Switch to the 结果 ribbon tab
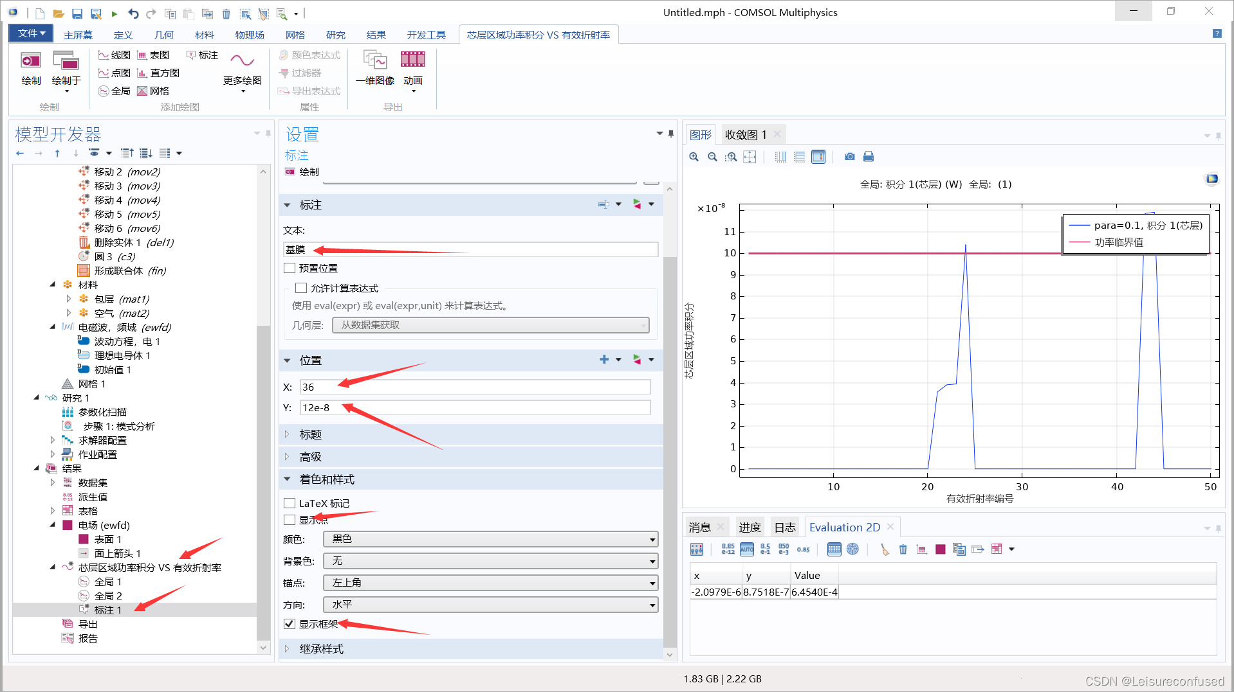1234x692 pixels. [376, 35]
